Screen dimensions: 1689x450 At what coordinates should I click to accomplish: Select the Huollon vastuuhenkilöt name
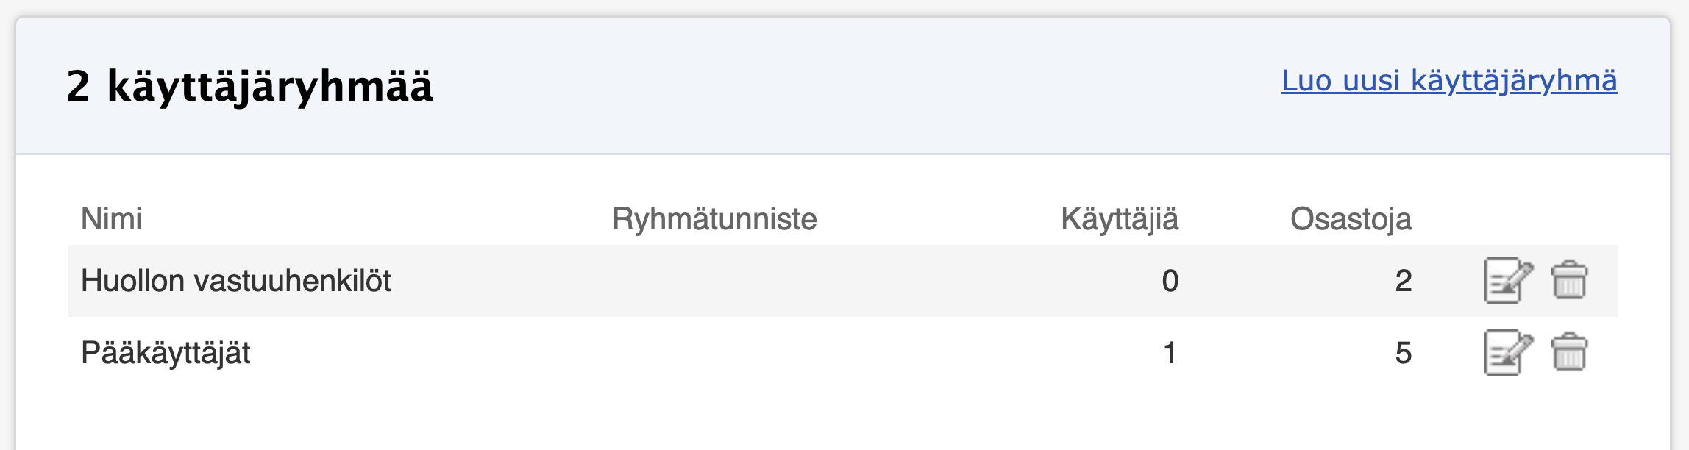236,281
